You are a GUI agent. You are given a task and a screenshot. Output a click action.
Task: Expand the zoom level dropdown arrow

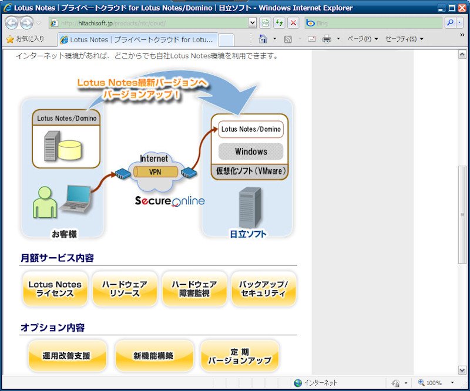(x=452, y=383)
